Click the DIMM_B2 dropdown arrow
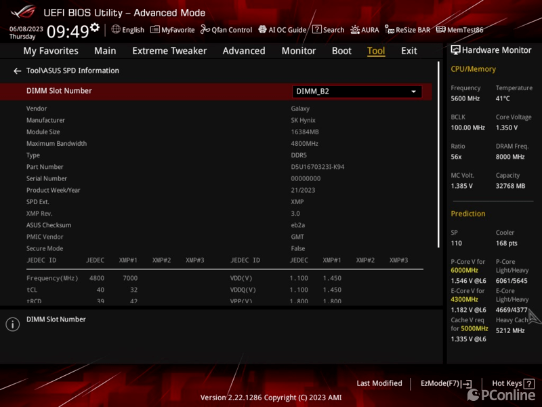 point(413,92)
